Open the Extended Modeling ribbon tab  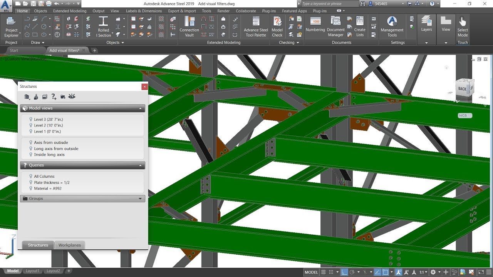pyautogui.click(x=69, y=11)
